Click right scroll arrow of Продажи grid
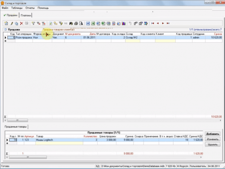The width and height of the screenshot is (225, 169). pyautogui.click(x=220, y=120)
